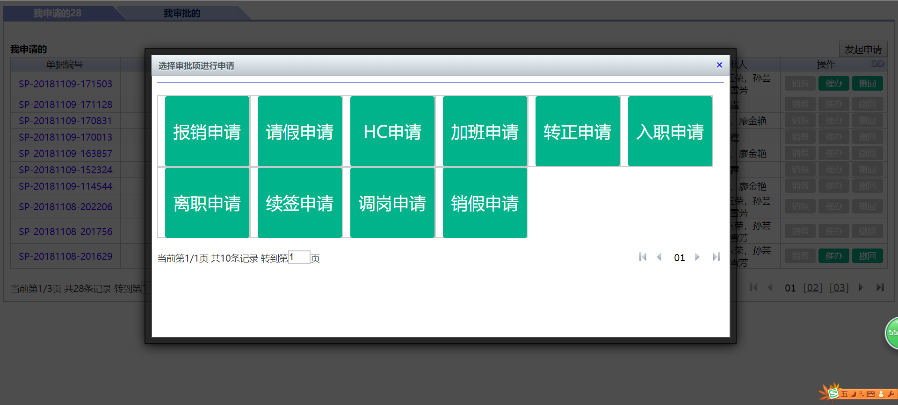Click 催办 for SP-20181109-171503 row

(x=833, y=84)
